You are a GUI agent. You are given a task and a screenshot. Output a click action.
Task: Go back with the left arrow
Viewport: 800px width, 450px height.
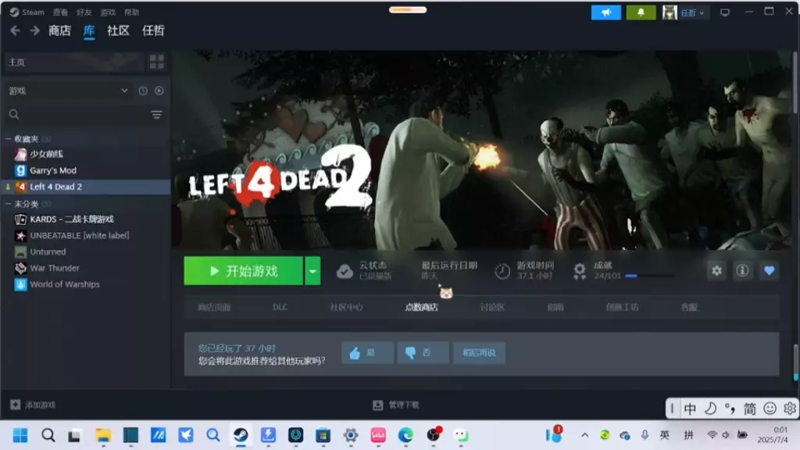15,31
